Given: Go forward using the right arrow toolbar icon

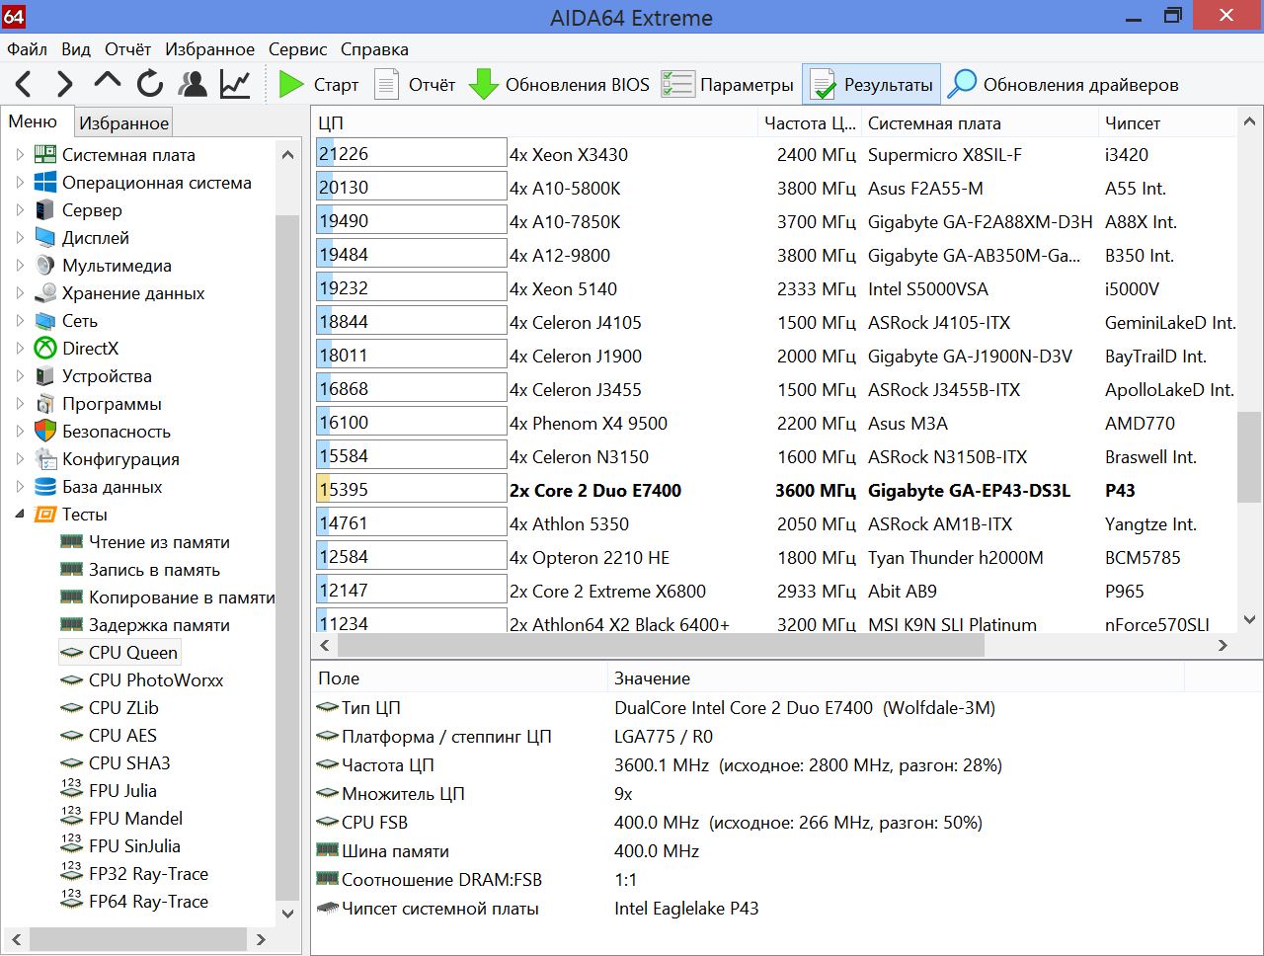Looking at the screenshot, I should point(65,84).
